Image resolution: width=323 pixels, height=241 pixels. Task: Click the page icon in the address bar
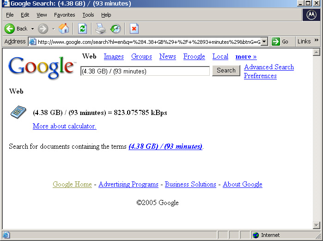point(32,42)
